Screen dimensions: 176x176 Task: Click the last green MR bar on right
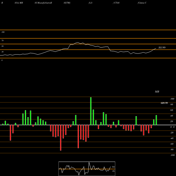click(x=156, y=120)
